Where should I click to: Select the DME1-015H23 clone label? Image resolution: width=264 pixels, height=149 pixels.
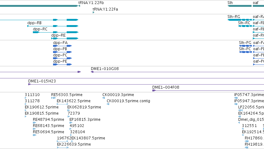[42, 81]
